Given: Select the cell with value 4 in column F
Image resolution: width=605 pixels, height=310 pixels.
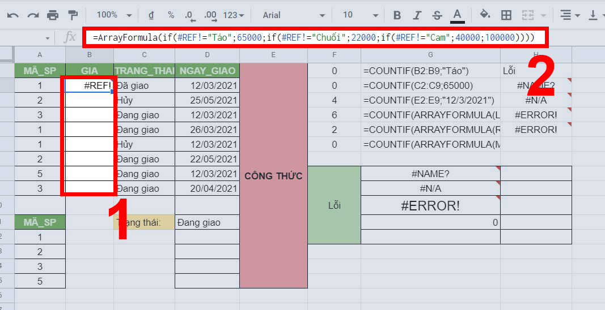Looking at the screenshot, I should 334,100.
